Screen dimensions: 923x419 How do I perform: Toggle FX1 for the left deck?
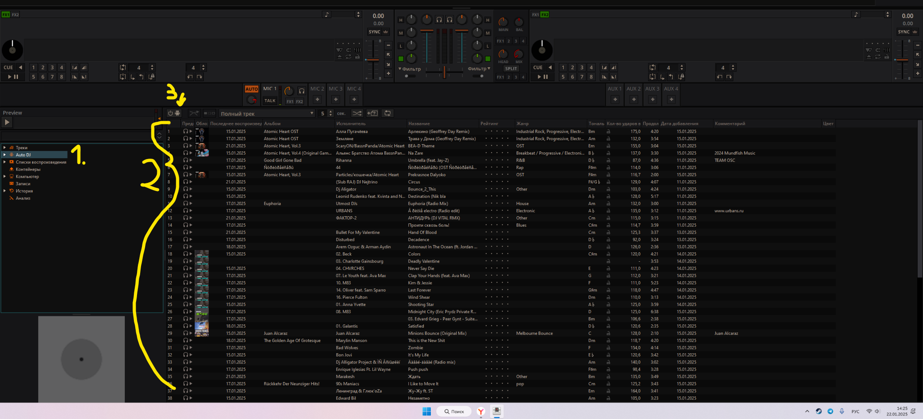[5, 14]
